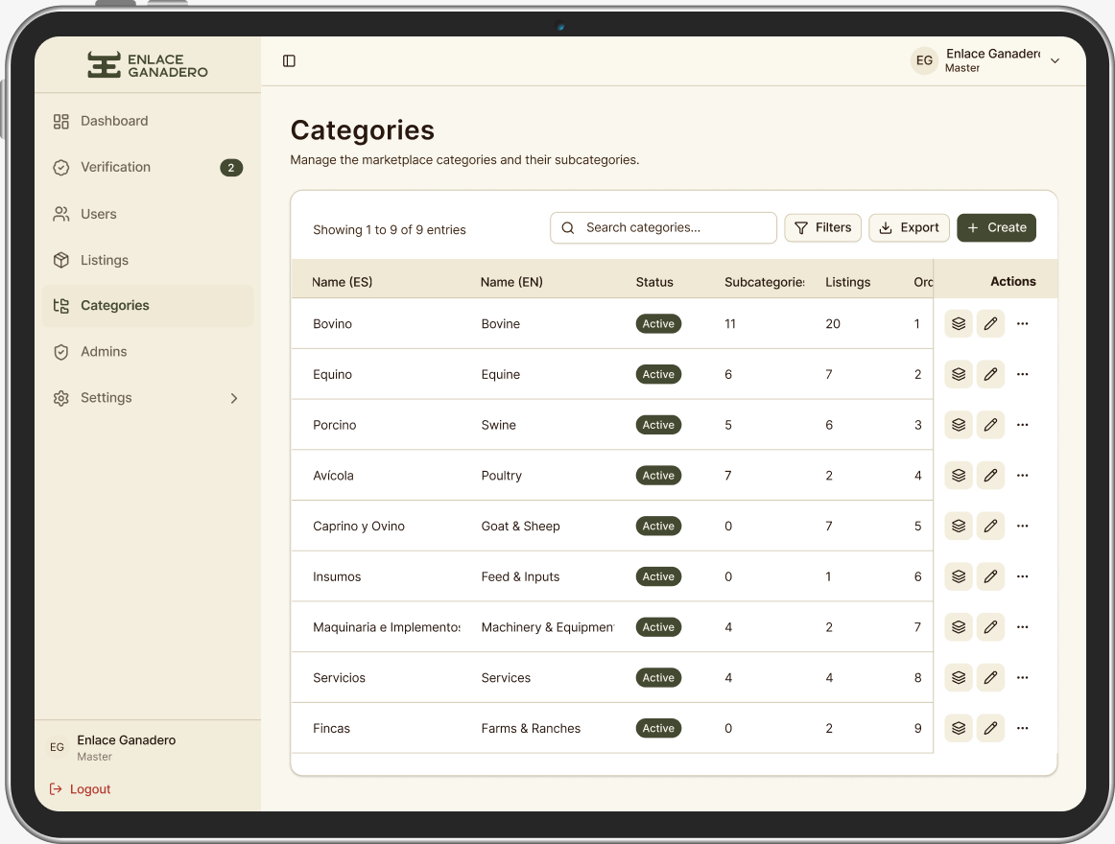Sort by Name (EN) column header
The image size is (1115, 844).
[x=511, y=282]
